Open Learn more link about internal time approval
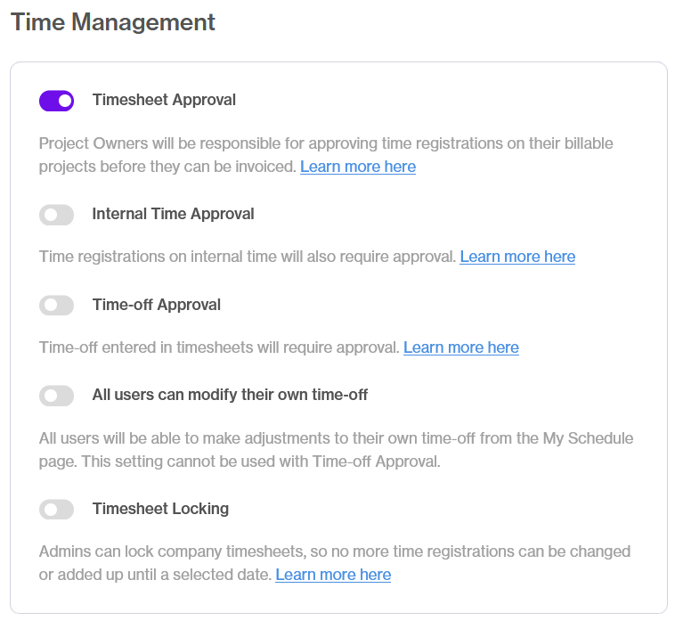Viewport: 683px width, 621px height. click(517, 257)
